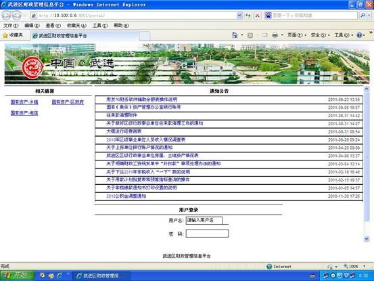The image size is (374, 281).
Task: Click page scrollbar down arrow
Action: pyautogui.click(x=367, y=239)
